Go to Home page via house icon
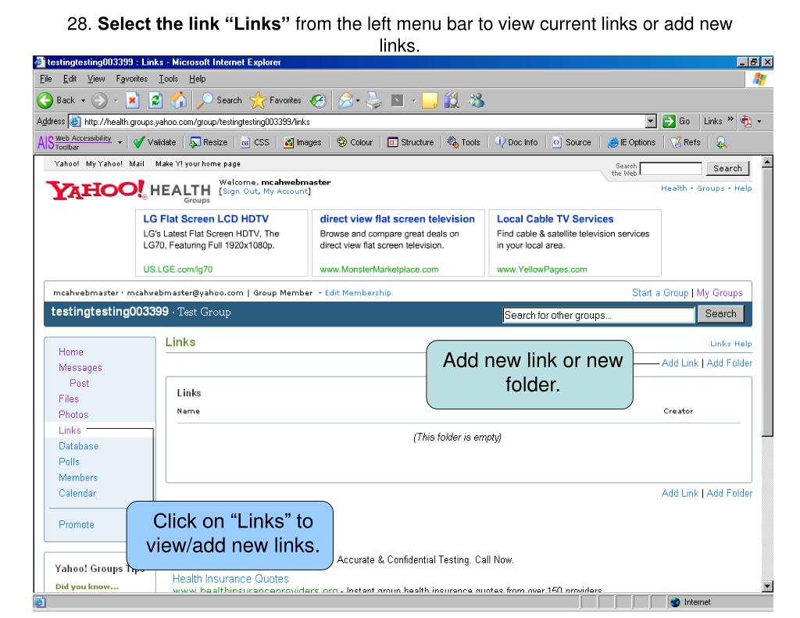The image size is (800, 618). pyautogui.click(x=179, y=100)
